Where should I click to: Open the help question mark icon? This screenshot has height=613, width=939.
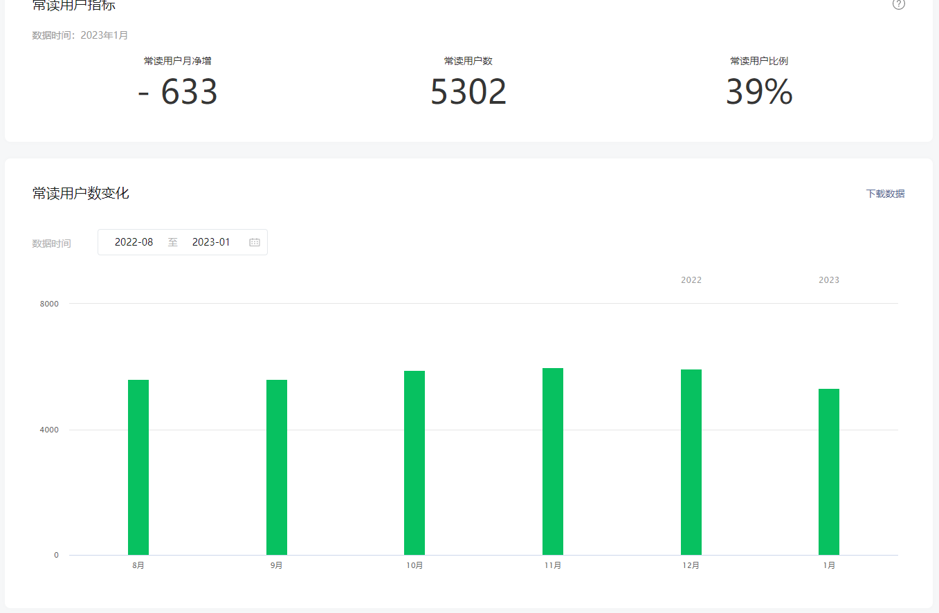pos(899,4)
